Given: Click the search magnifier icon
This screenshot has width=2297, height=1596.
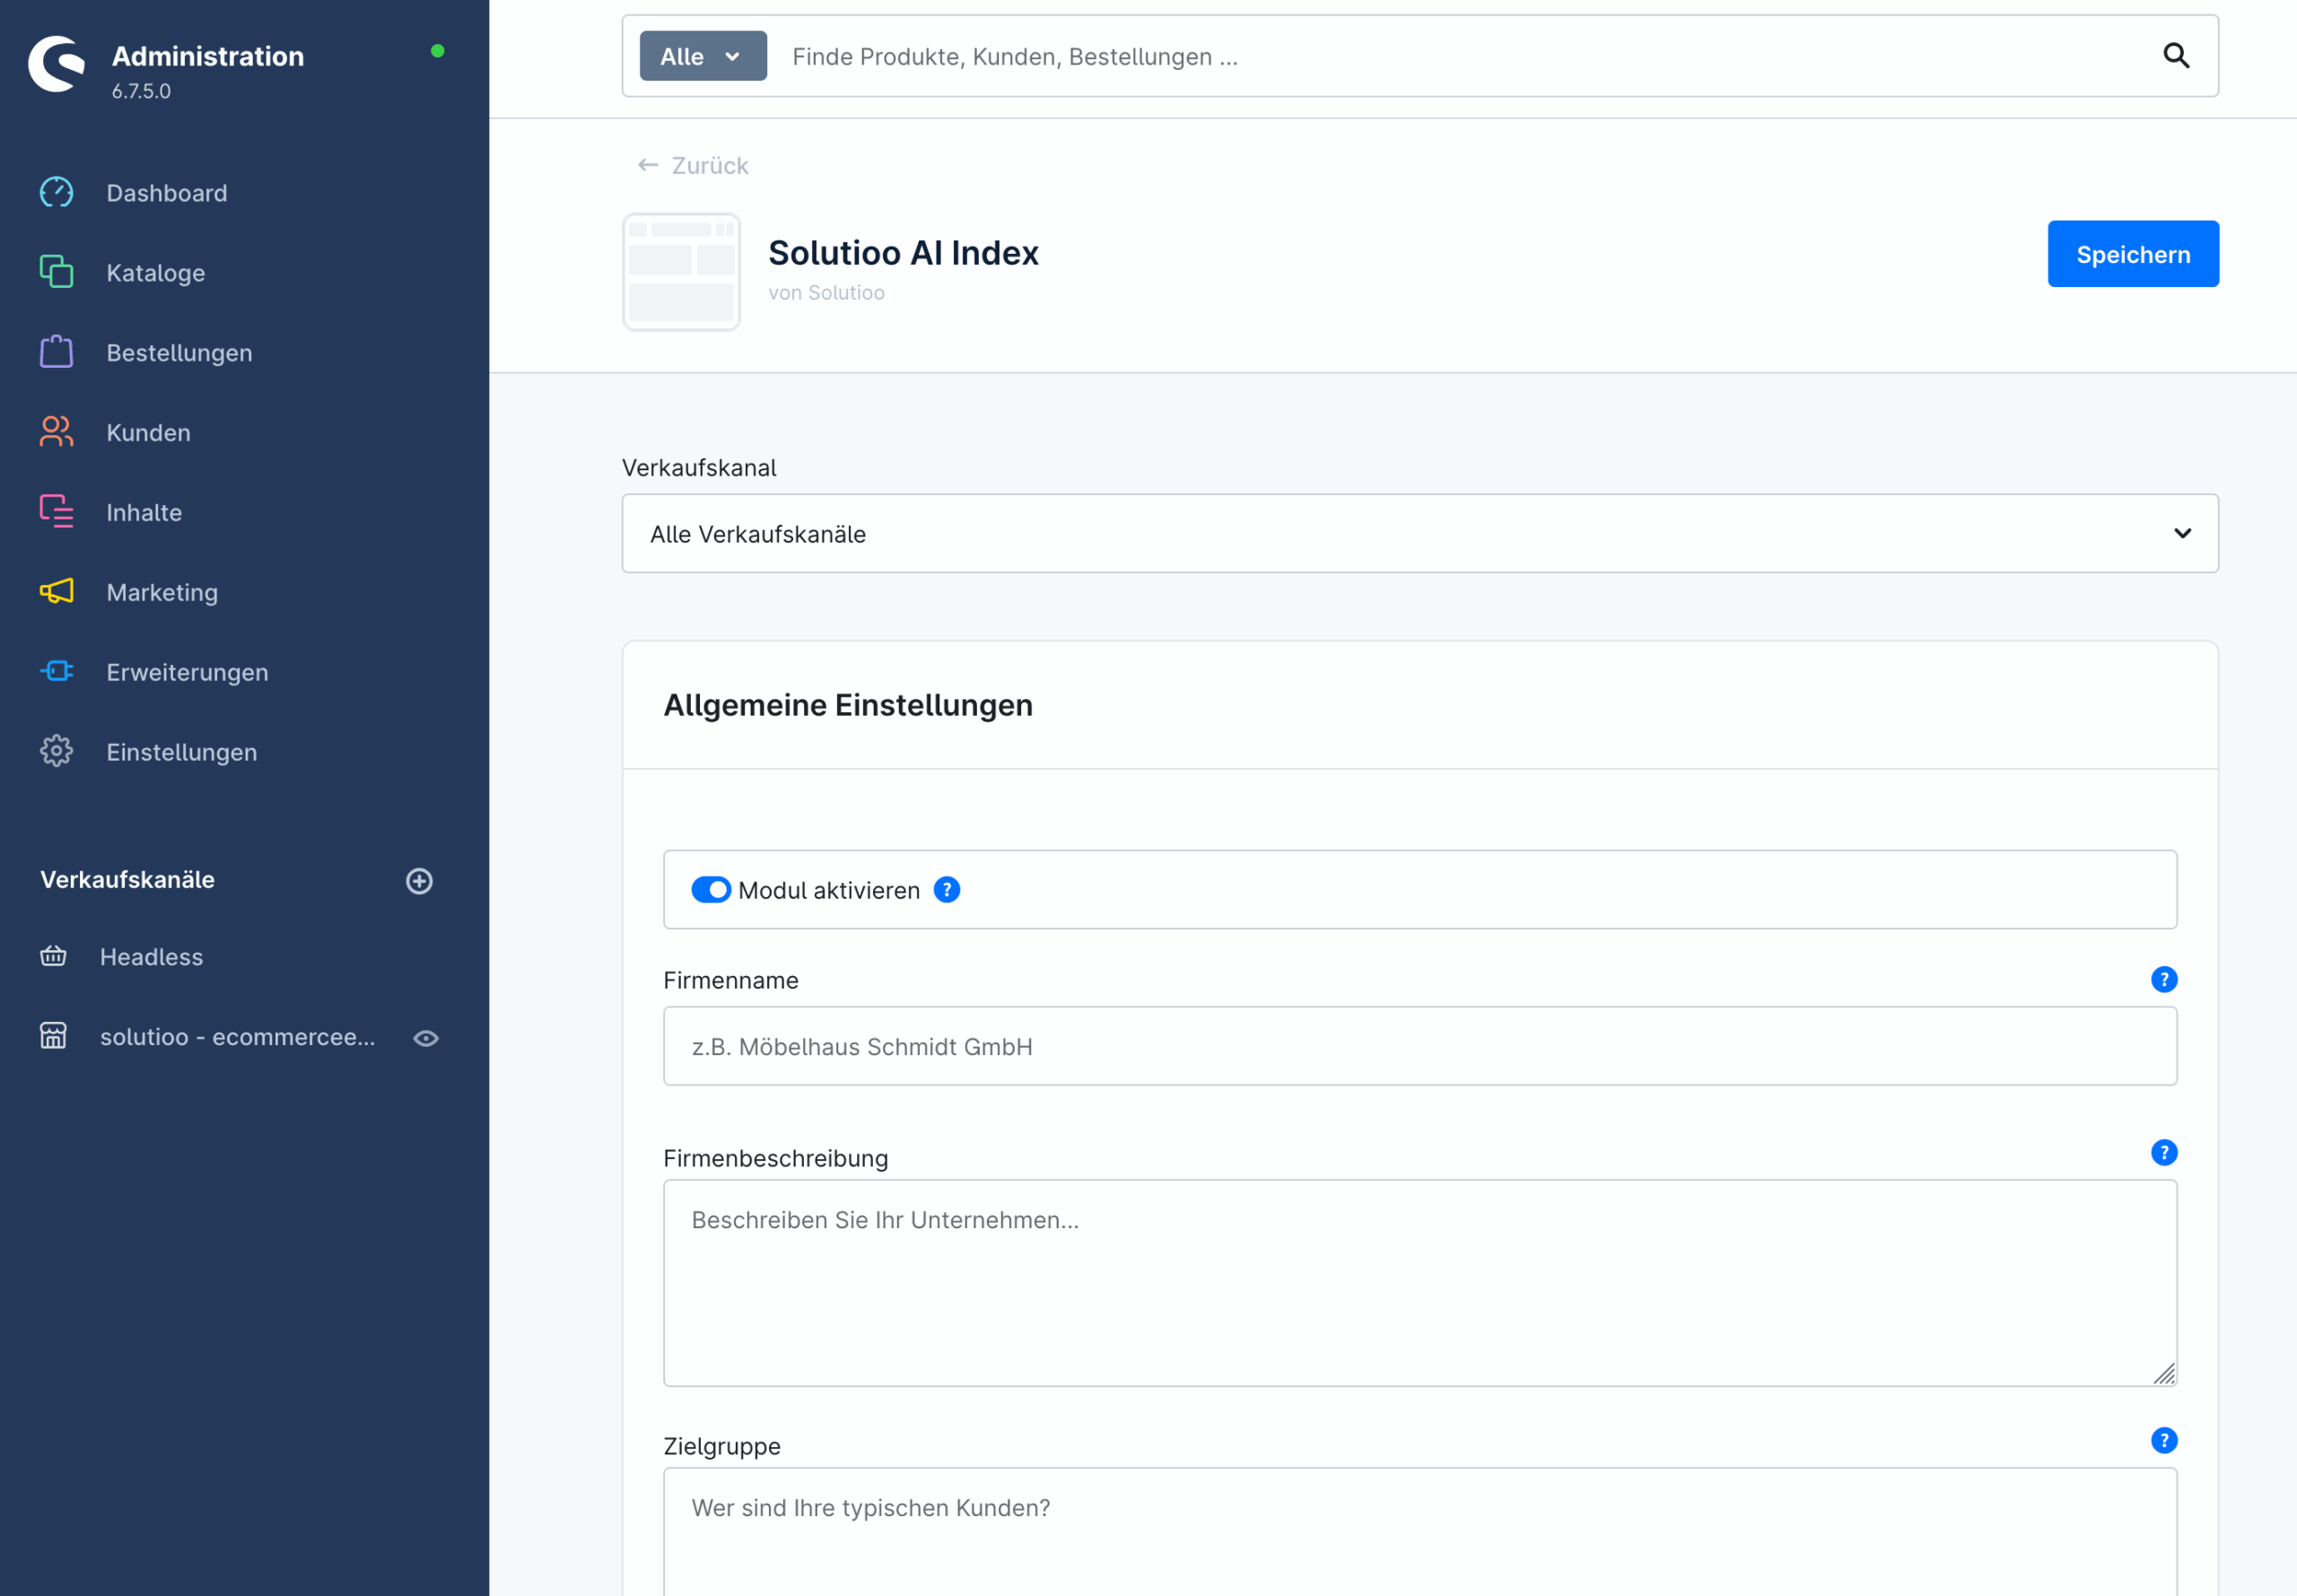Looking at the screenshot, I should [x=2176, y=56].
